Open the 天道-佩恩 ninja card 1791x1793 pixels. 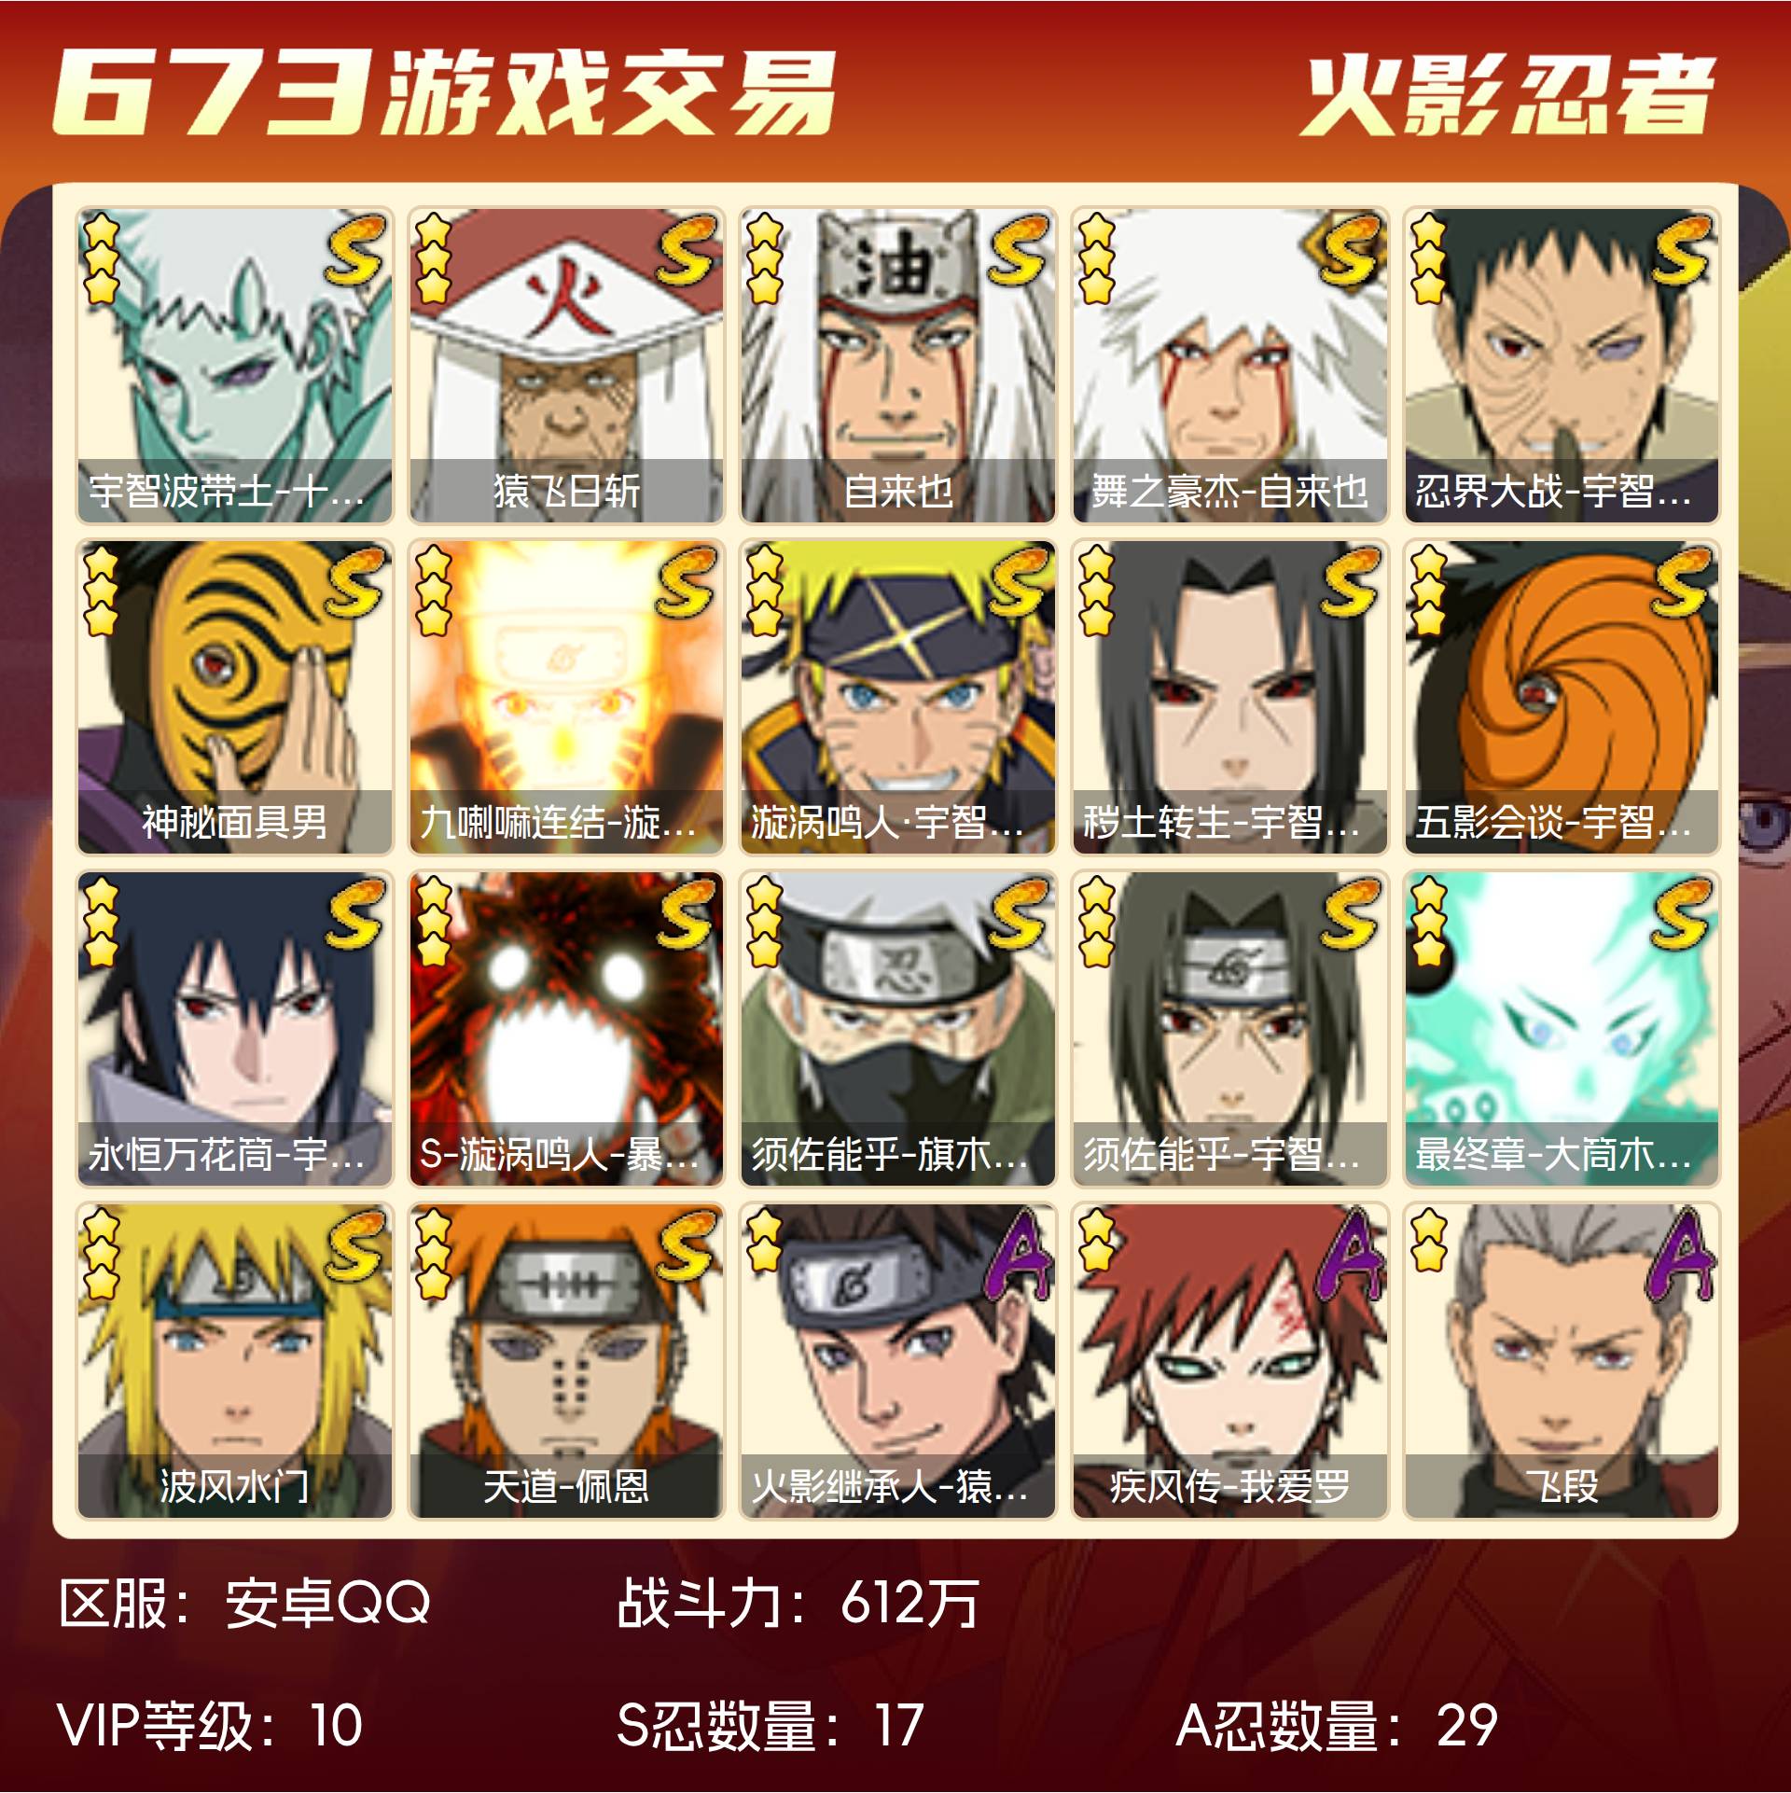coord(566,1361)
